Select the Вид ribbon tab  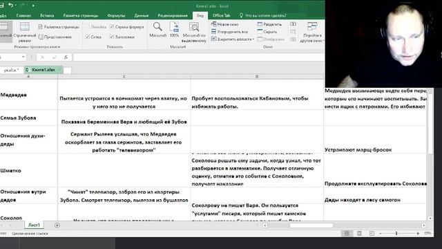point(200,15)
